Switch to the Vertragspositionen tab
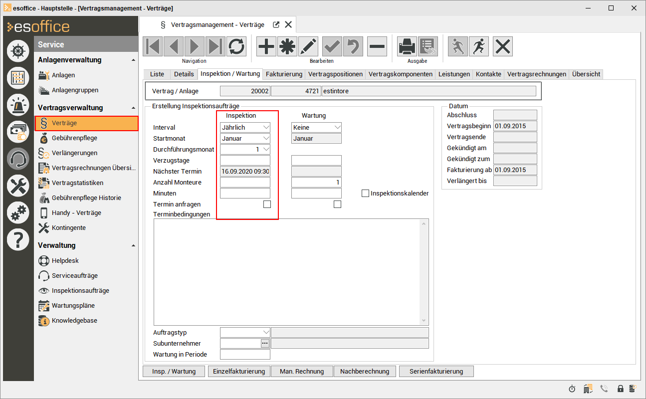Image resolution: width=646 pixels, height=399 pixels. tap(335, 74)
